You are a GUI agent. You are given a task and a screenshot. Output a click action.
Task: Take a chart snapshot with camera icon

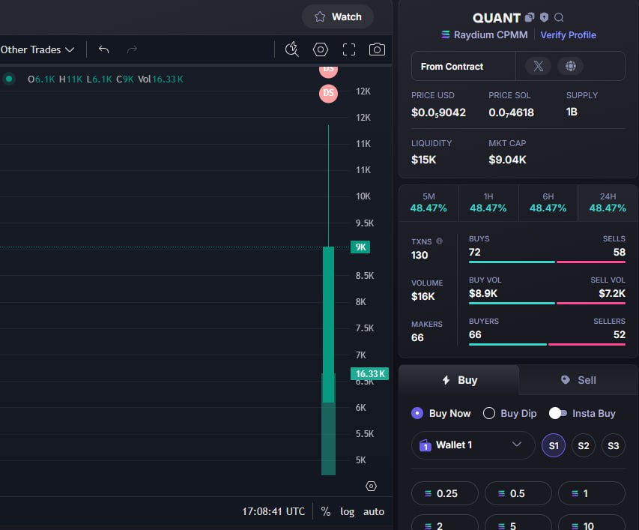[377, 49]
